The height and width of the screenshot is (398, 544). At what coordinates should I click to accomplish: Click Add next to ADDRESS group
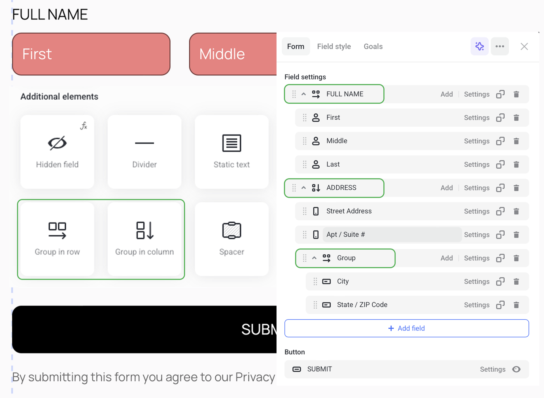click(x=447, y=188)
